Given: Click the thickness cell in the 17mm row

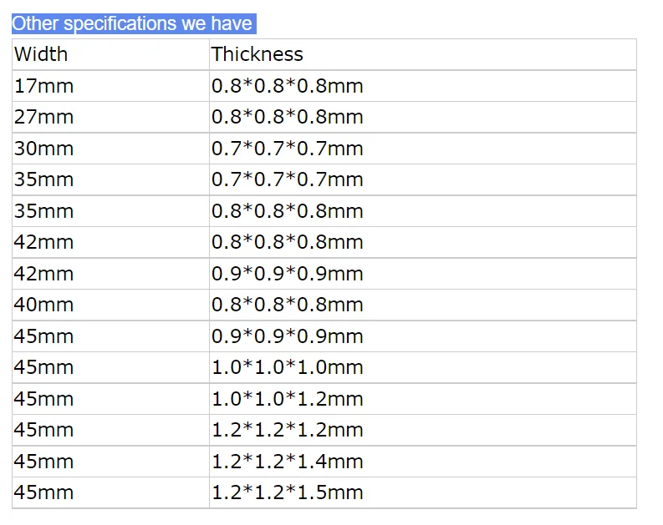Looking at the screenshot, I should point(287,86).
